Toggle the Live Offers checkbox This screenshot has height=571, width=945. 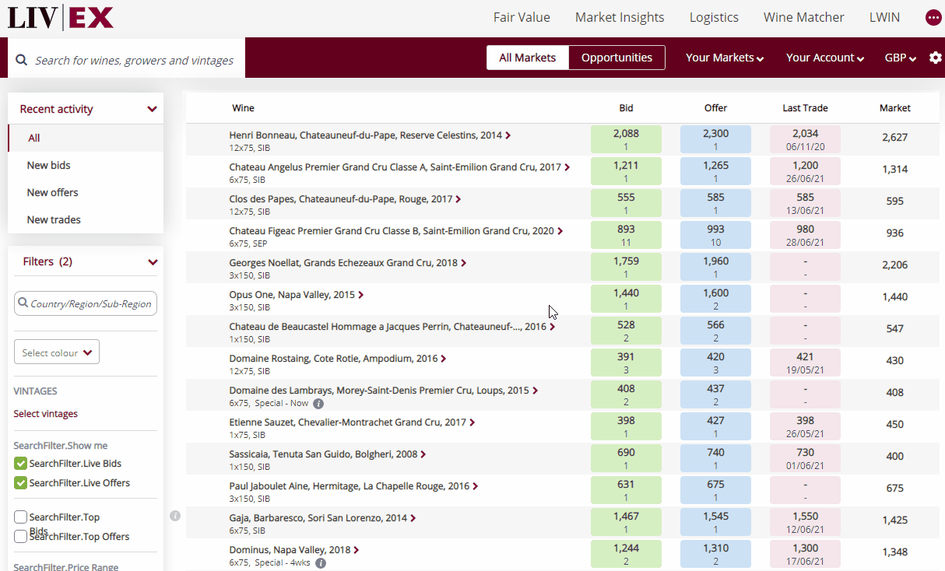[21, 483]
